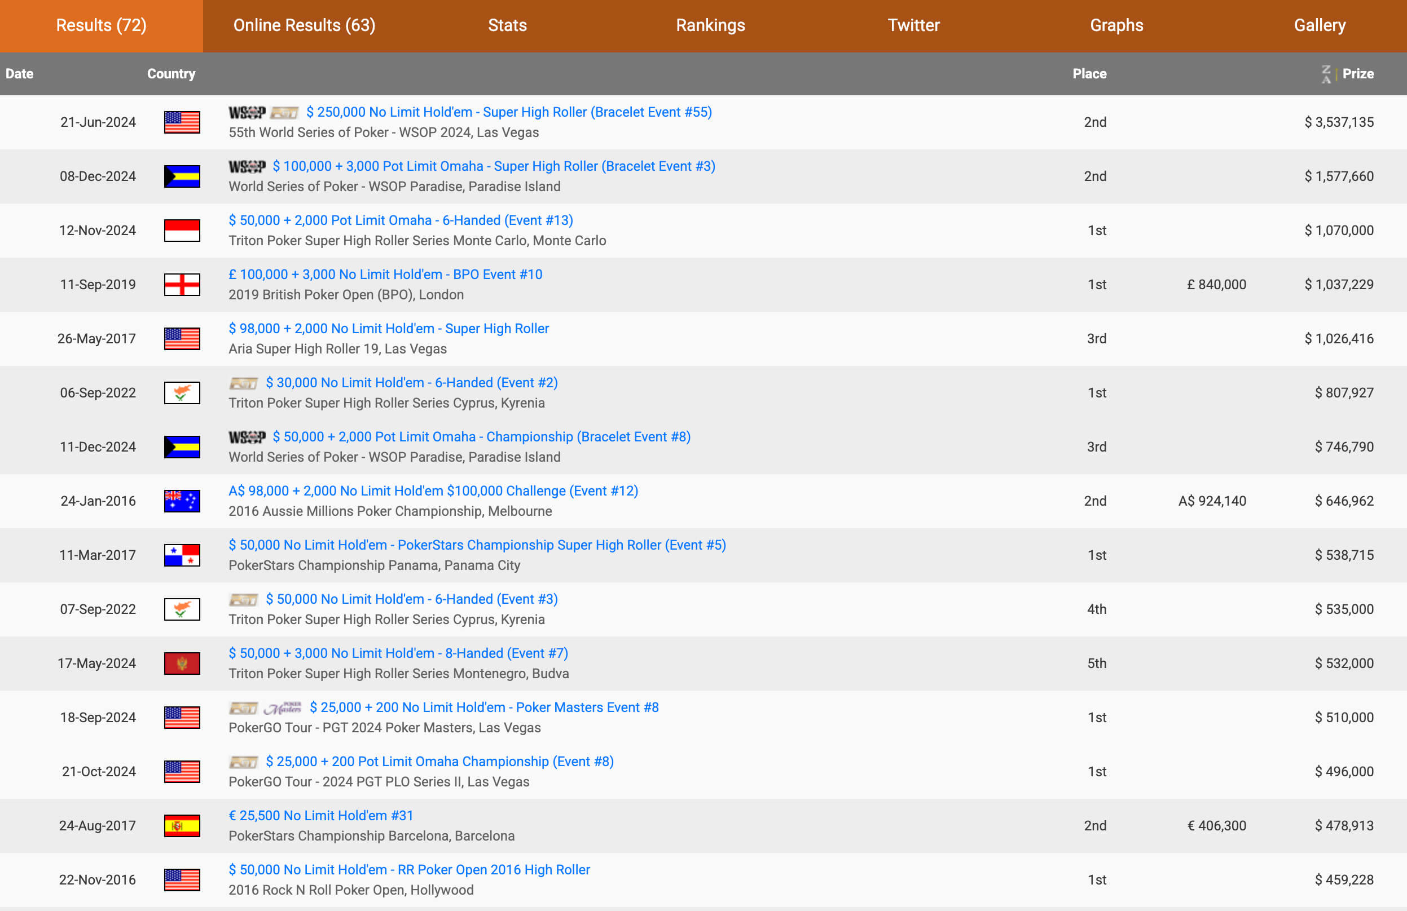This screenshot has height=911, width=1407.
Task: Click the Spain flag for 24-Aug-2017 result
Action: point(182,826)
